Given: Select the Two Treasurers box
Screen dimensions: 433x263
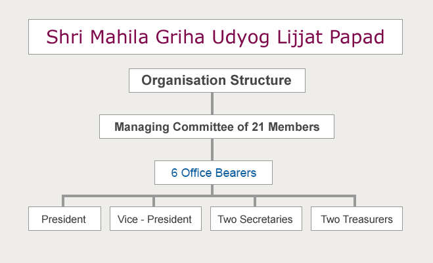Looking at the screenshot, I should point(356,219).
